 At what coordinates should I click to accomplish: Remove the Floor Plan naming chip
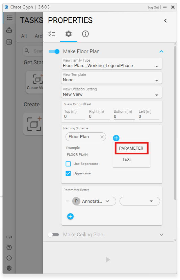[102, 137]
